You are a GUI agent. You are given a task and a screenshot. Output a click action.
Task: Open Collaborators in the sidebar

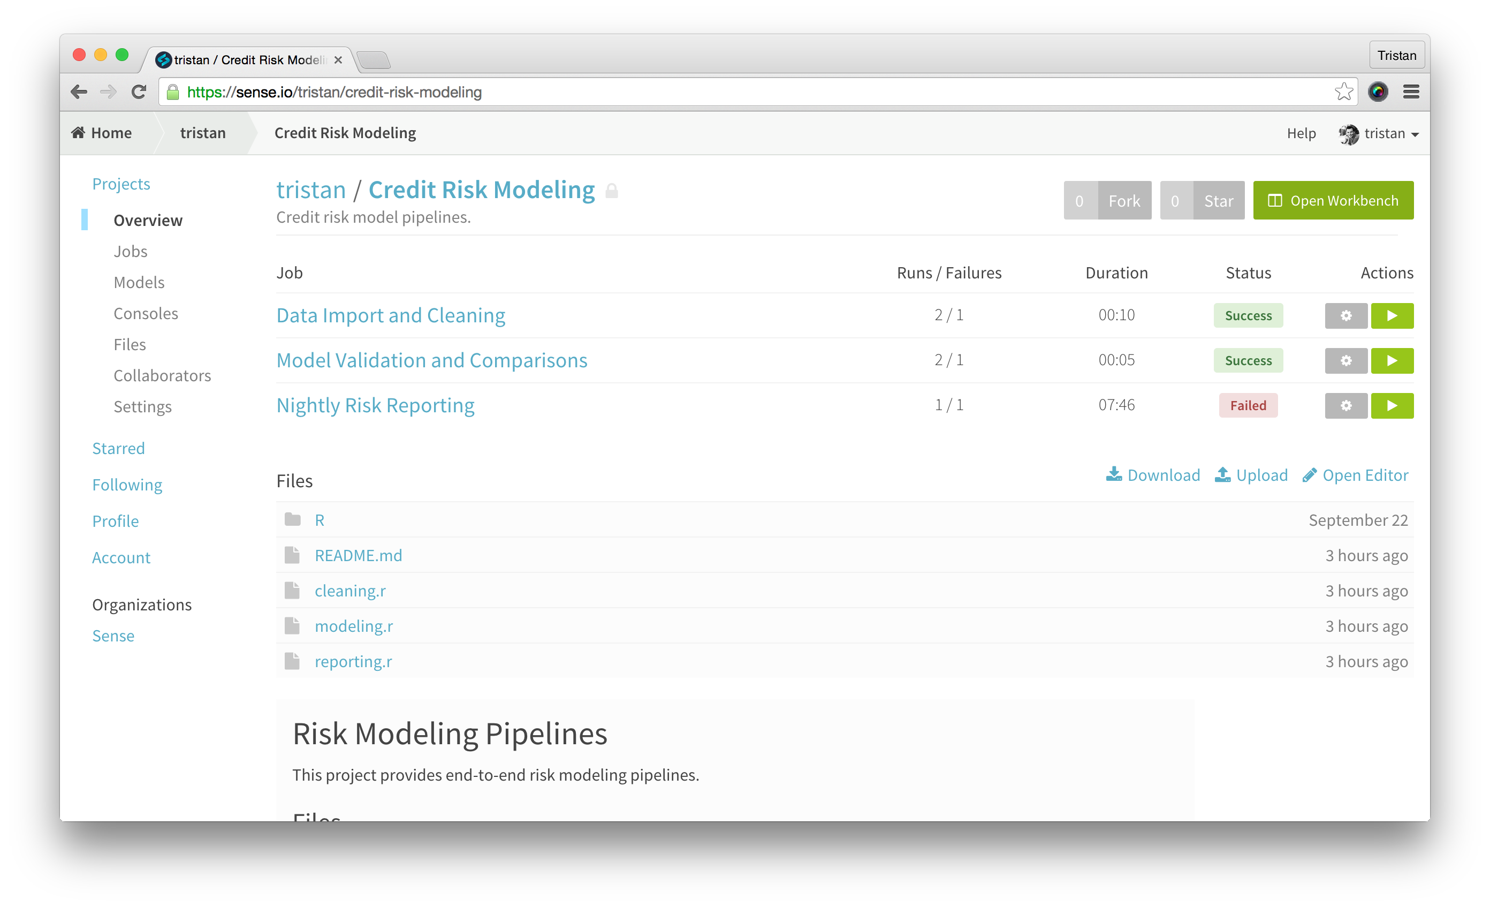(x=163, y=375)
